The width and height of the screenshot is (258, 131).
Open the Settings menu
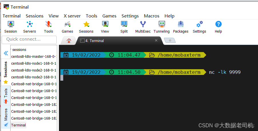(130, 16)
